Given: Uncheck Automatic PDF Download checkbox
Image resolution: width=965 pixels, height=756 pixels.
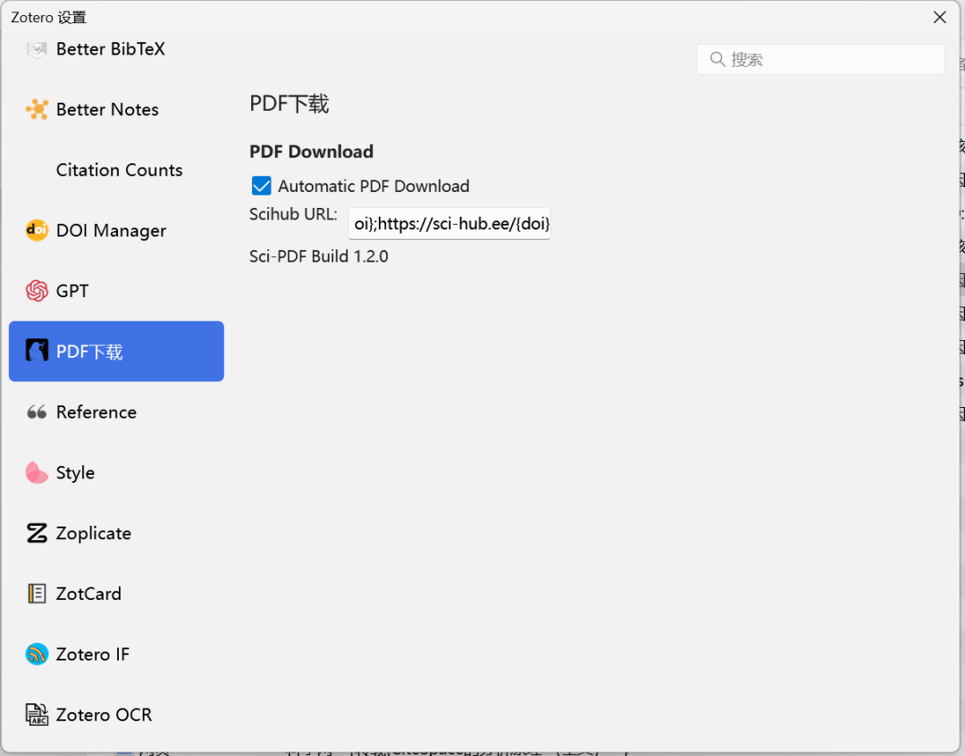Looking at the screenshot, I should click(262, 186).
